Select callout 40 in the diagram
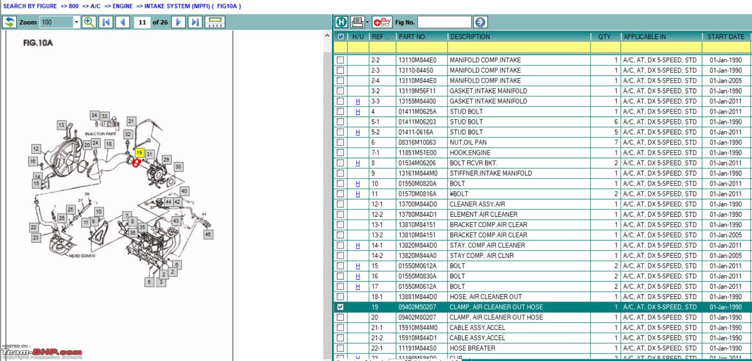 pos(185,191)
